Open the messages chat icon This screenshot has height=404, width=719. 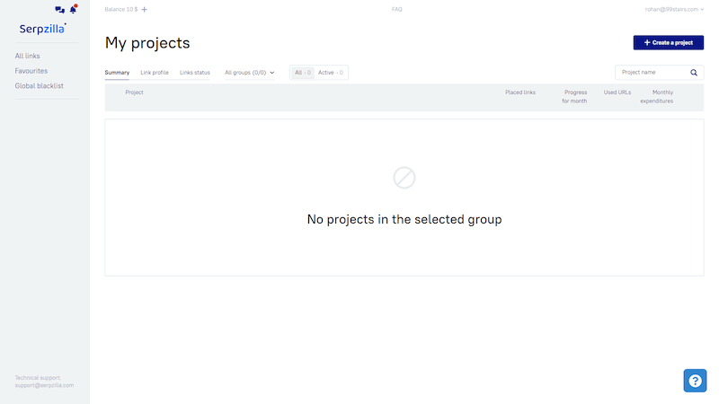point(60,9)
